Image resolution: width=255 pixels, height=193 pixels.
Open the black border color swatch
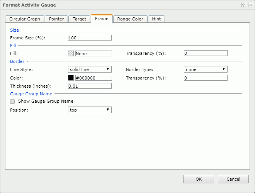(71, 78)
